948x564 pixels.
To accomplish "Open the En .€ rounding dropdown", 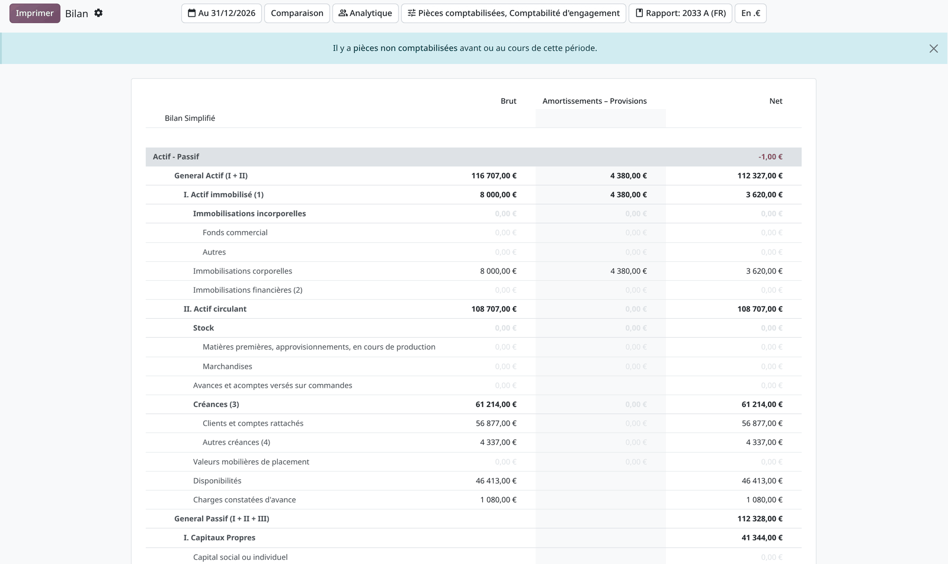I will click(751, 13).
